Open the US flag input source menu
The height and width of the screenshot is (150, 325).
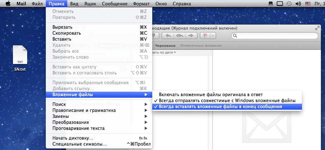point(308,4)
